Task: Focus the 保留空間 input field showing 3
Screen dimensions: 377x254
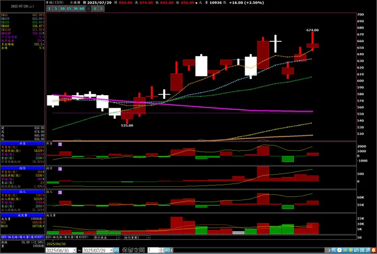Action: pyautogui.click(x=153, y=250)
